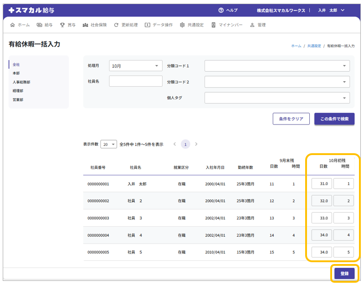Open the 個人タグ dropdown

coord(277,98)
